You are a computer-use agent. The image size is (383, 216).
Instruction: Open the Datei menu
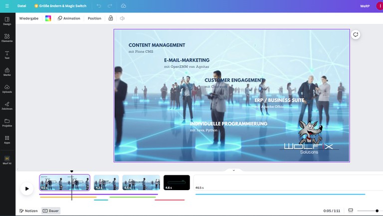click(x=22, y=5)
